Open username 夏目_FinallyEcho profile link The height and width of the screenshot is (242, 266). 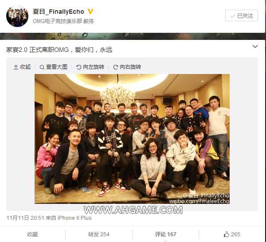coord(59,12)
